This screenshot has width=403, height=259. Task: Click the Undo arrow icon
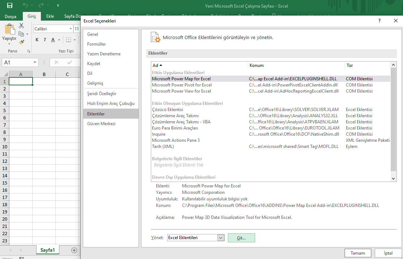point(25,5)
